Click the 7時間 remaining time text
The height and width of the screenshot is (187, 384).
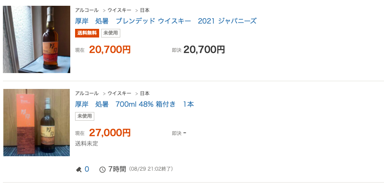point(117,169)
